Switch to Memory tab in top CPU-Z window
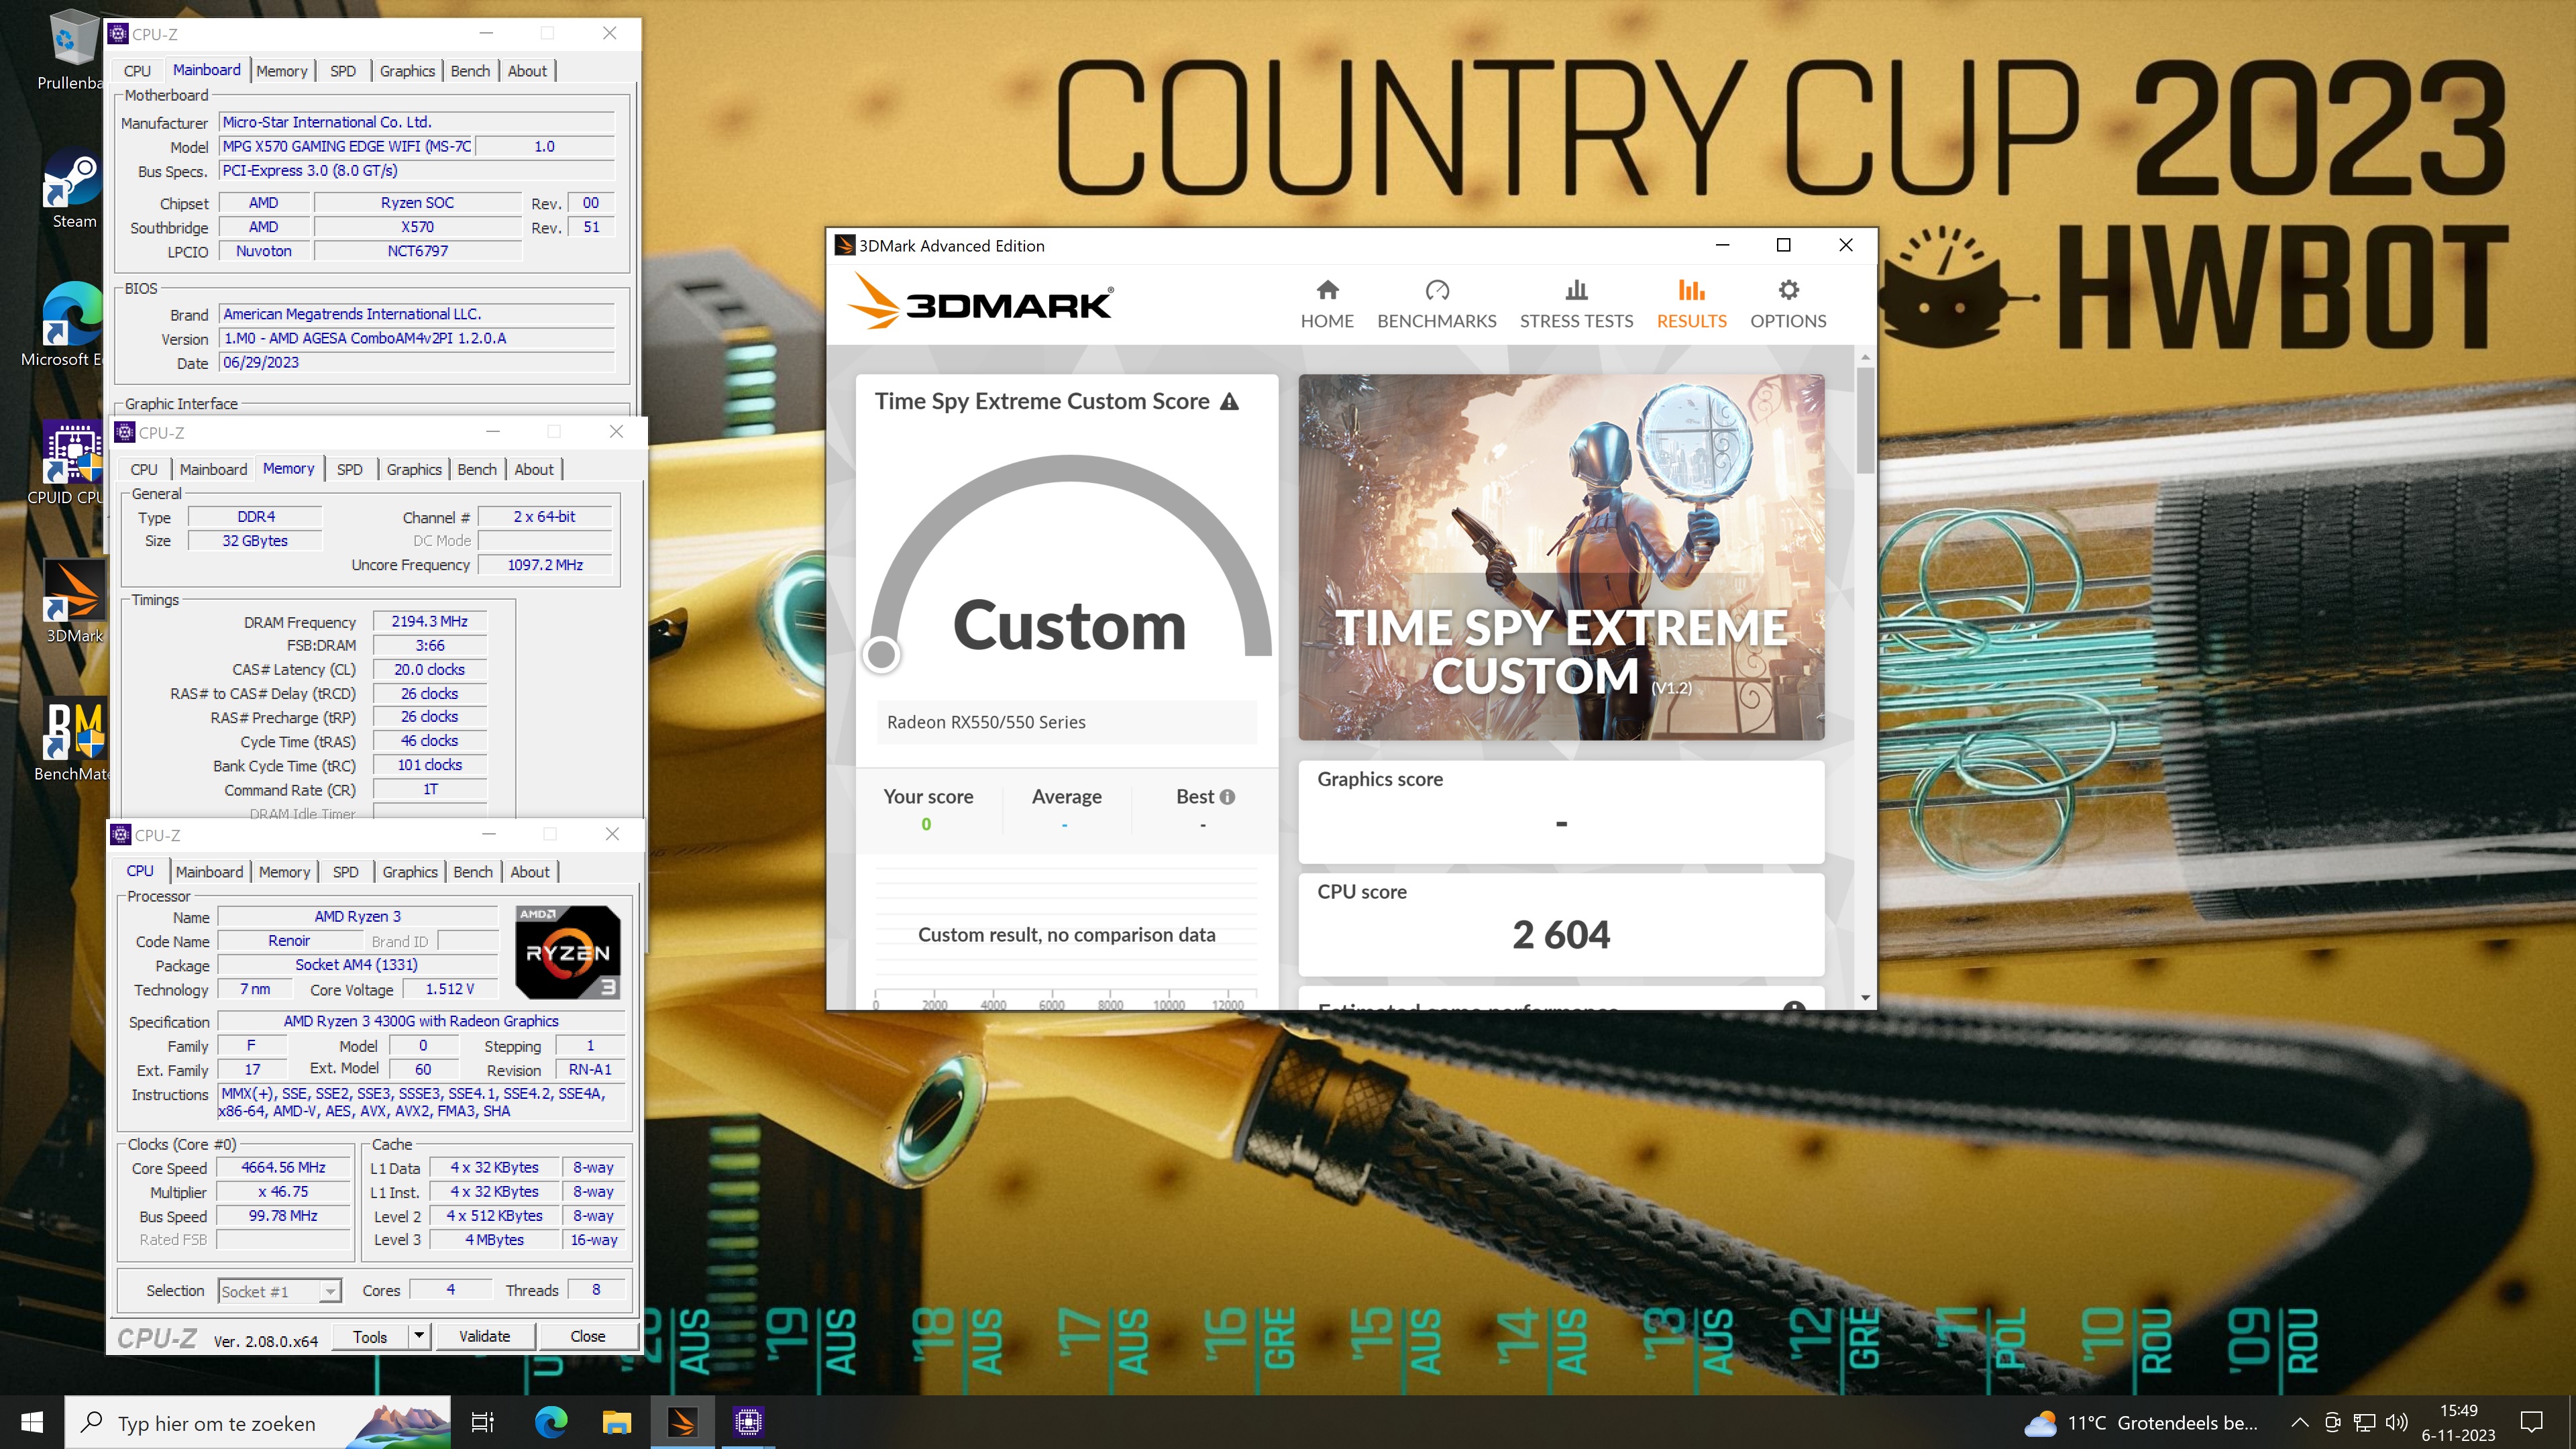The width and height of the screenshot is (2576, 1449). pos(281,71)
